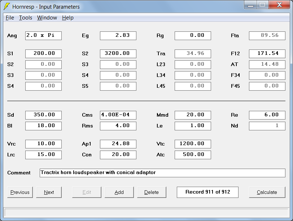Select the Con field with 20.00
The height and width of the screenshot is (221, 293).
118,155
